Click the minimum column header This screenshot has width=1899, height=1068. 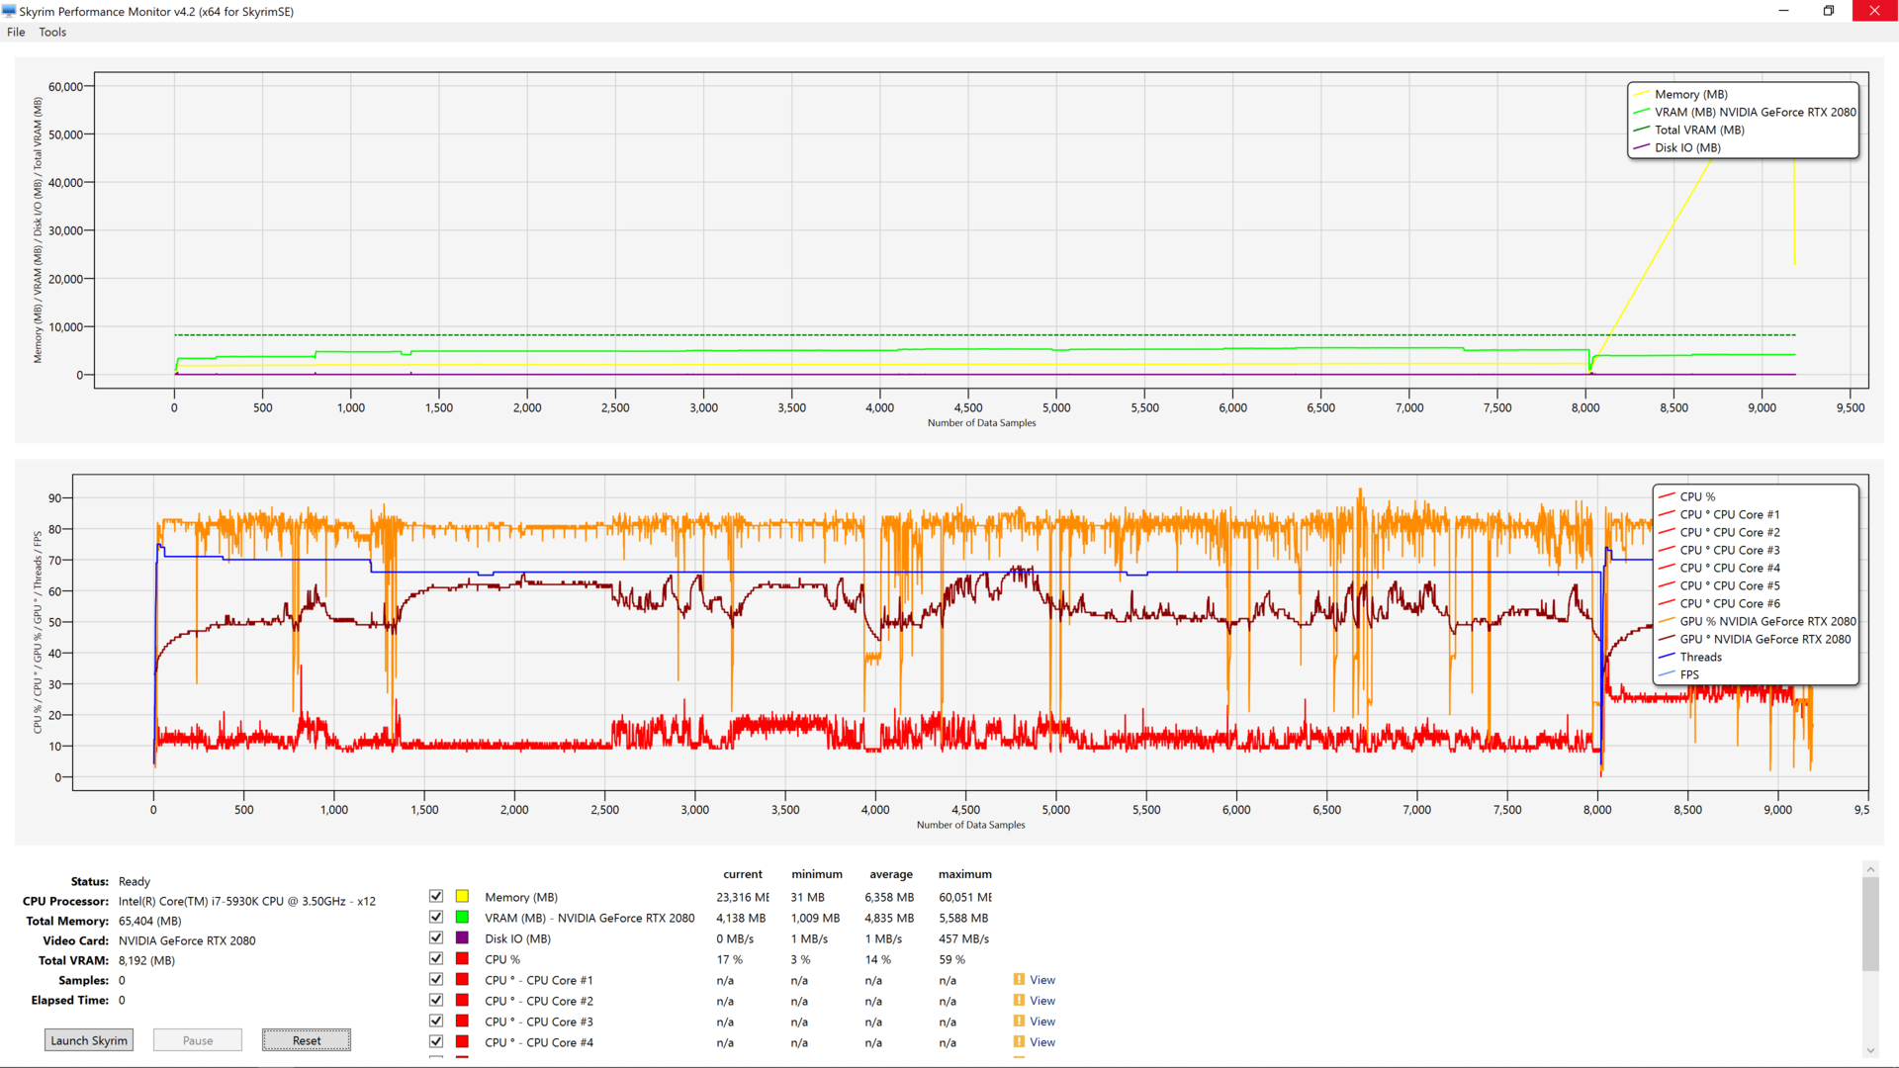pos(817,874)
